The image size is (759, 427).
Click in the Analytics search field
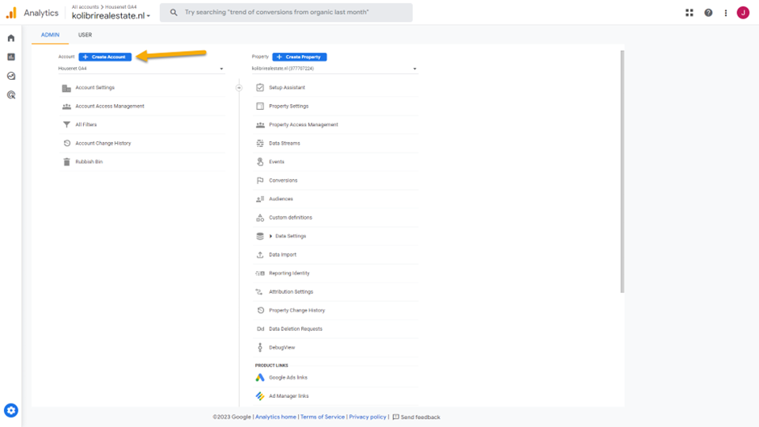point(286,12)
